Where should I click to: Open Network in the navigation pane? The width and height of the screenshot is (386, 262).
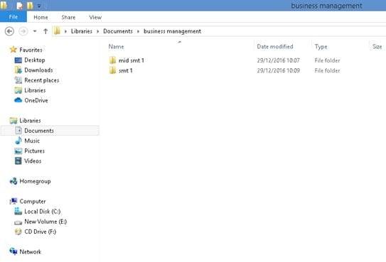[31, 251]
